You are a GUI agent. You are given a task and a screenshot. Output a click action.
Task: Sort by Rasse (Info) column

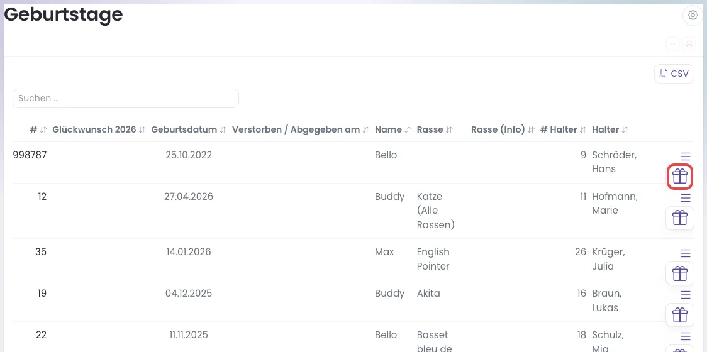503,130
